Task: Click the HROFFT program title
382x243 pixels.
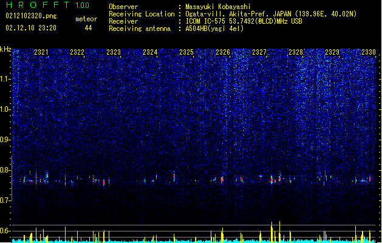Action: point(38,5)
